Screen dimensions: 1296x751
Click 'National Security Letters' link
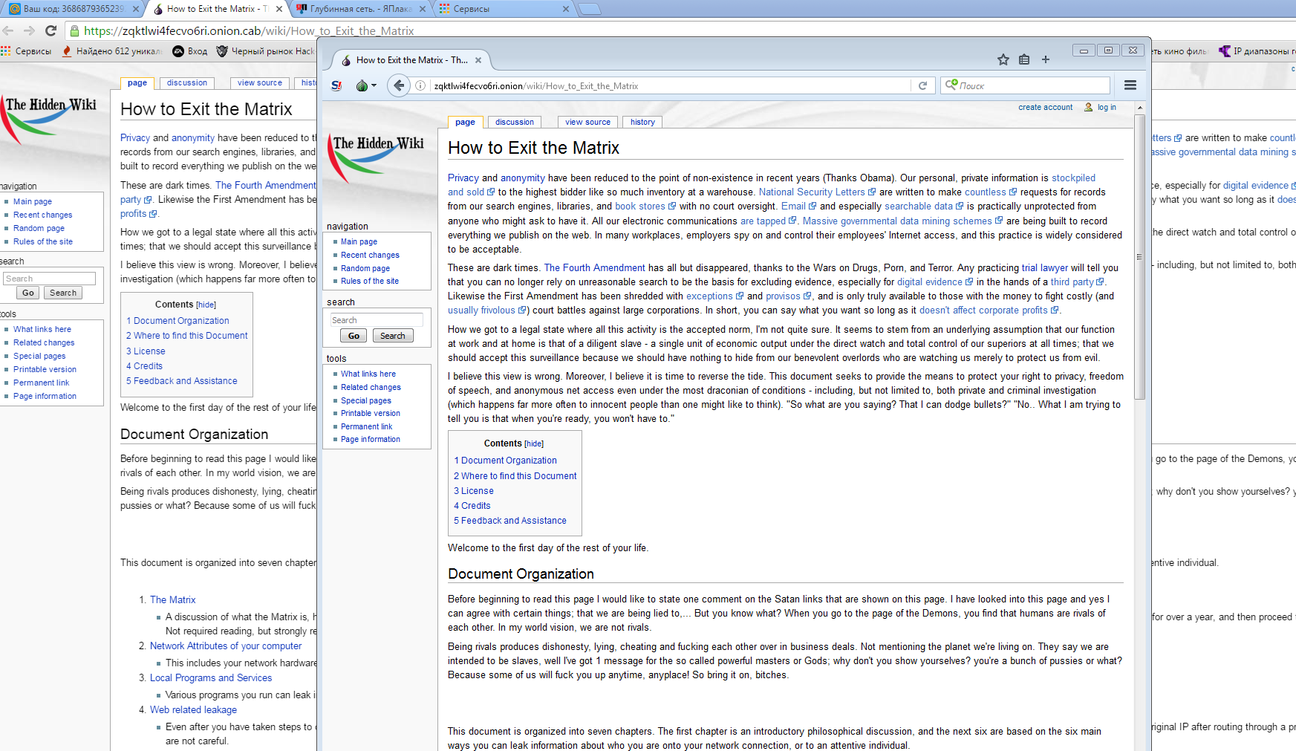click(812, 192)
